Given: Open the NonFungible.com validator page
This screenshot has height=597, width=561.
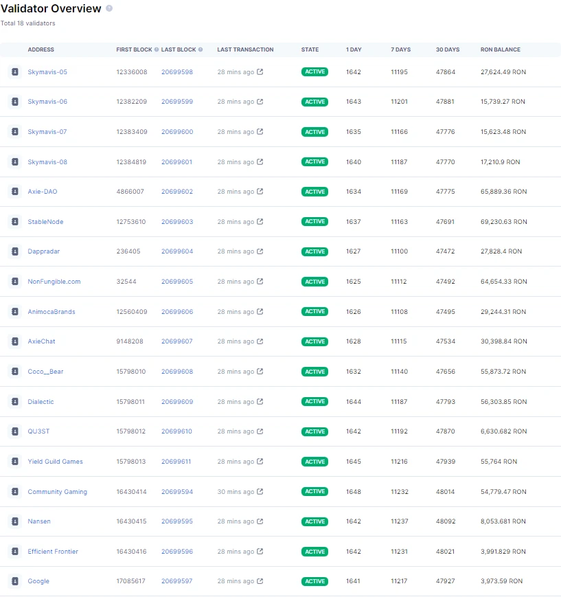Looking at the screenshot, I should click(x=54, y=282).
